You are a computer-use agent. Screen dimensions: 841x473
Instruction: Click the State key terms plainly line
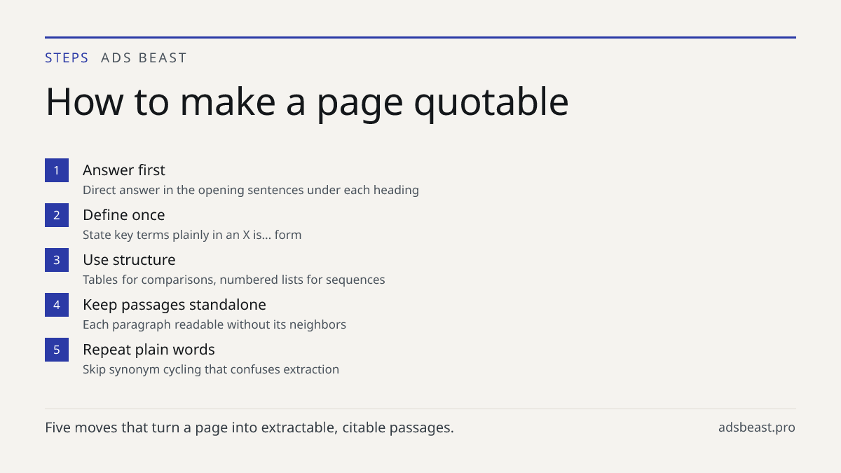[192, 235]
